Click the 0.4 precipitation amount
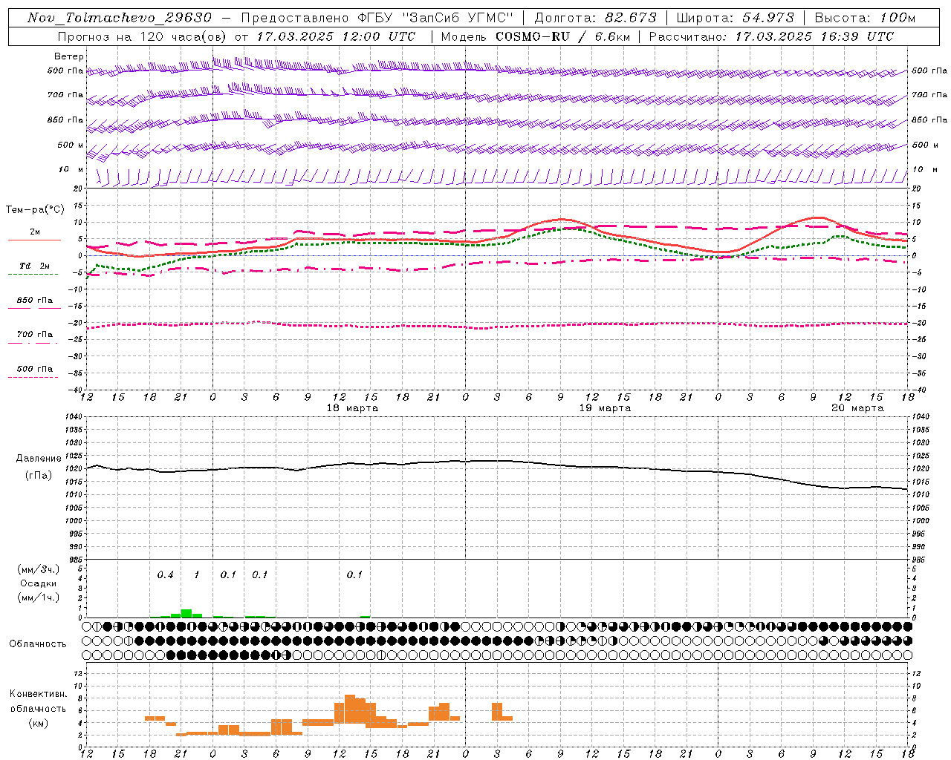 click(x=165, y=575)
